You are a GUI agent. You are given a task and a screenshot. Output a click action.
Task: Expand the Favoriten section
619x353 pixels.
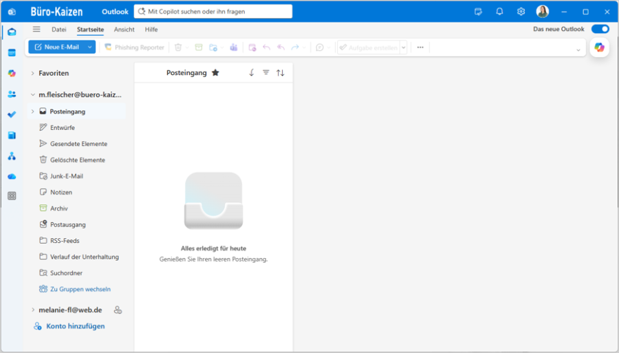(x=32, y=73)
